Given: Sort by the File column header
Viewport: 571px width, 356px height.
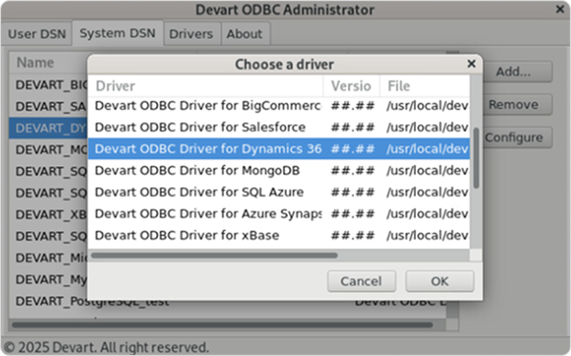Looking at the screenshot, I should [425, 86].
